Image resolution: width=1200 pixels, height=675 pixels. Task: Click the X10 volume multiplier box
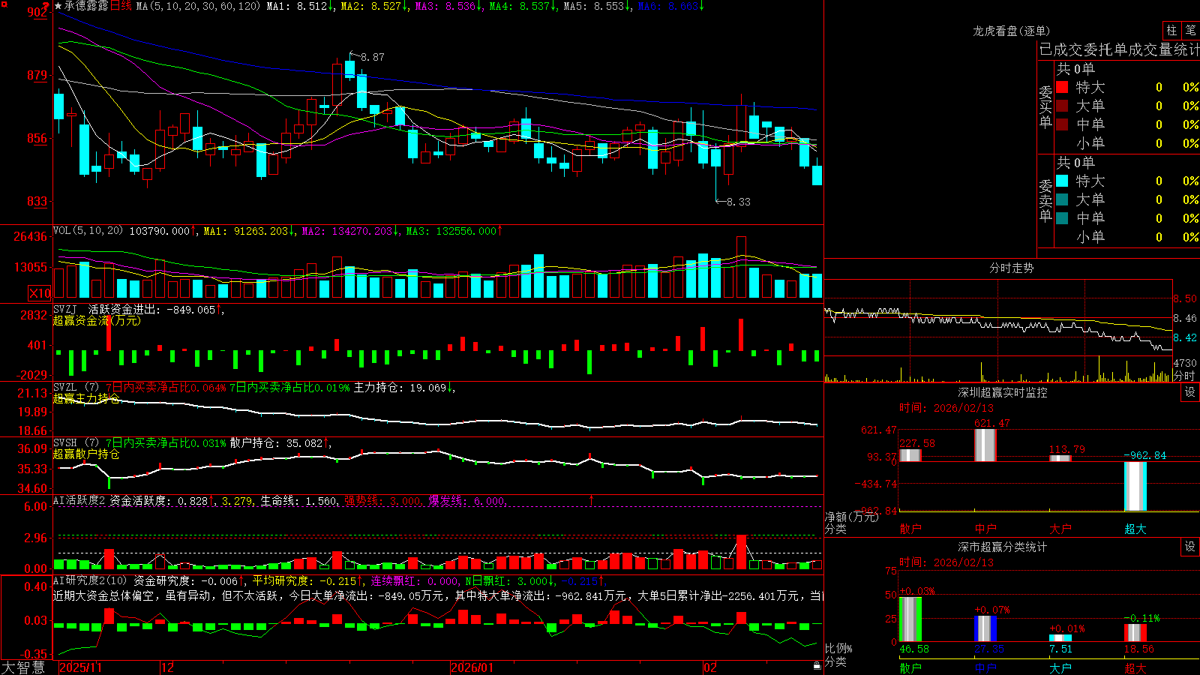40,293
